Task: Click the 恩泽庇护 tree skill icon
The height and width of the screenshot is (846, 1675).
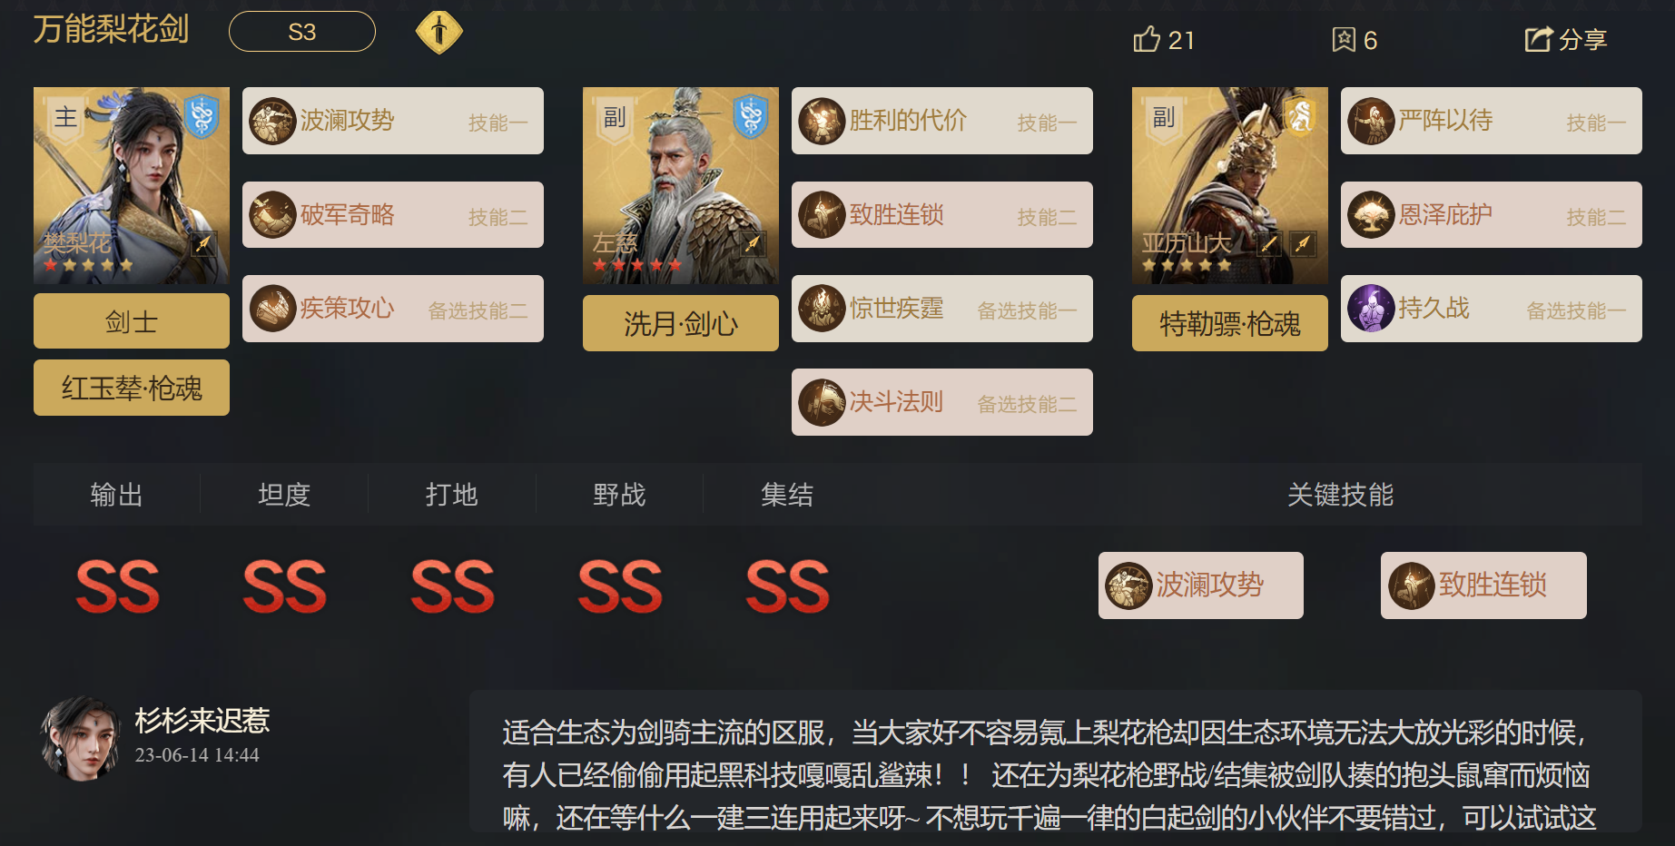Action: coord(1371,214)
